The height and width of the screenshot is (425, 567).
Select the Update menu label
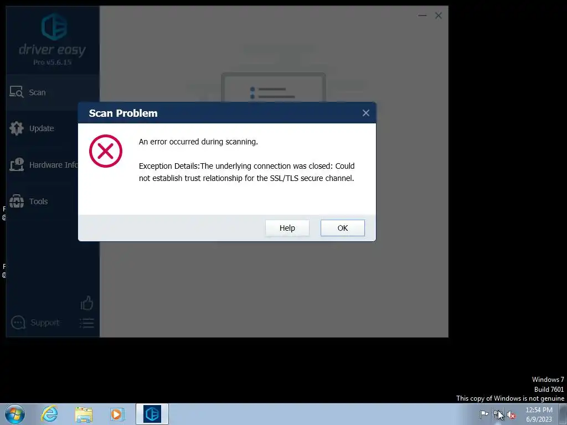point(42,128)
